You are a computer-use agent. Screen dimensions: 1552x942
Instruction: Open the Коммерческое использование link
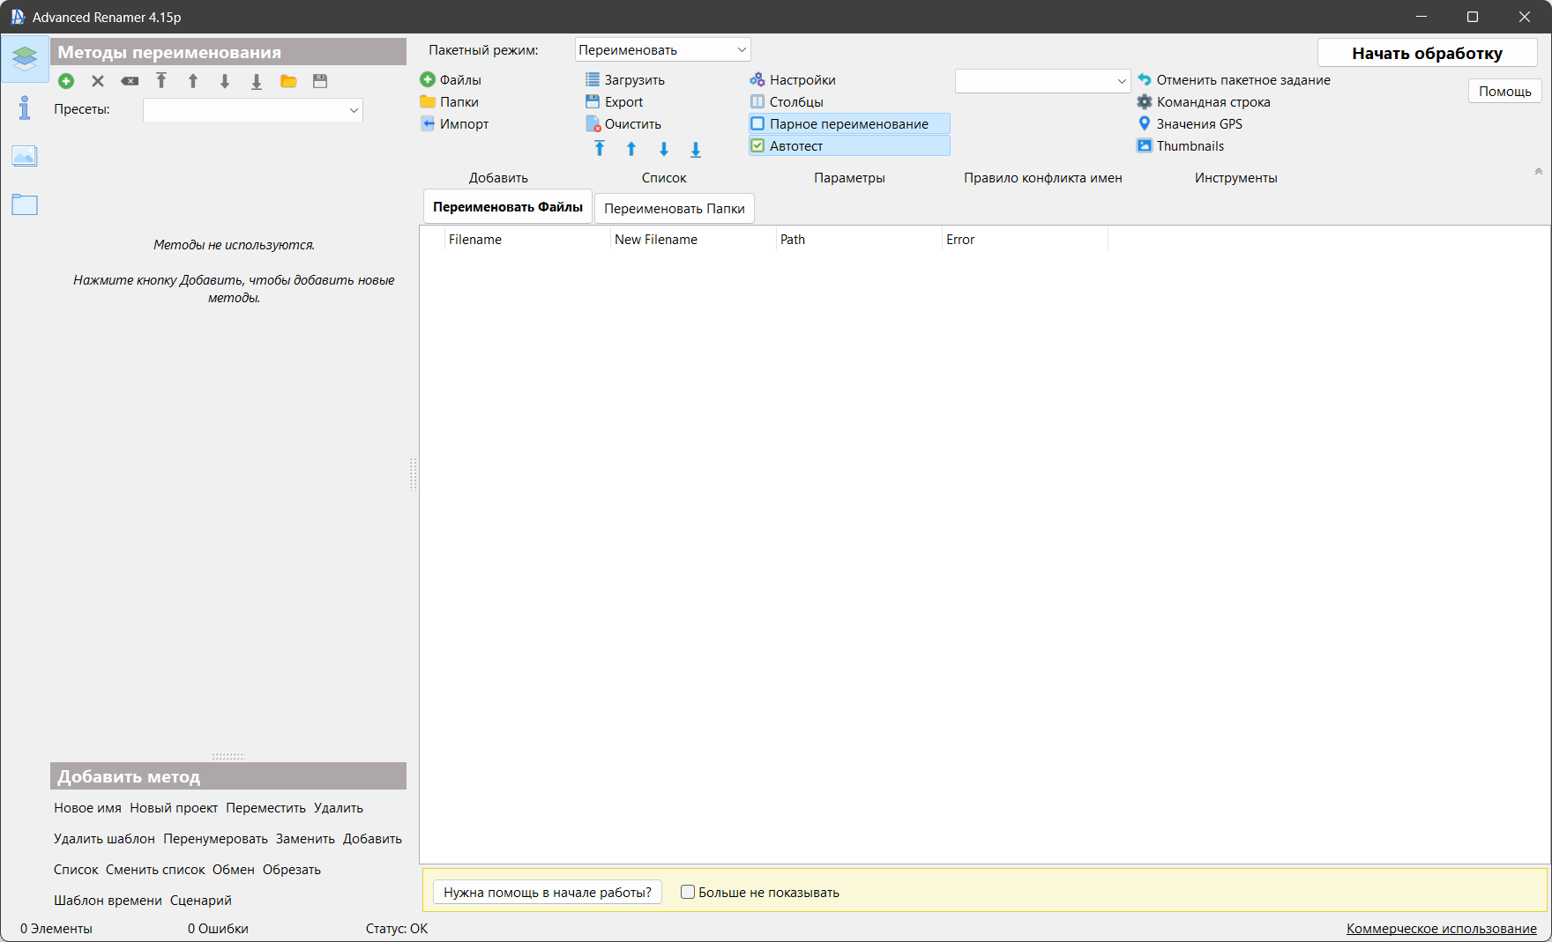pos(1441,929)
